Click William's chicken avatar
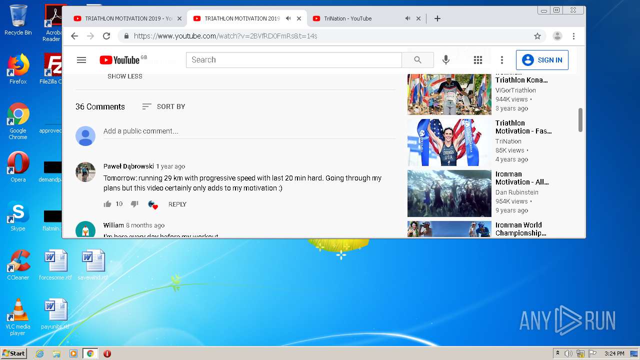640x360 pixels. [x=85, y=229]
